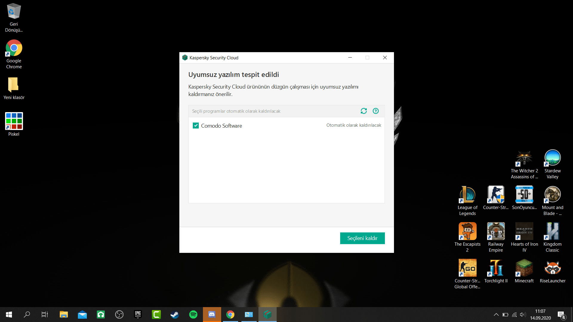Open the taskbar search magnifier

[27, 314]
